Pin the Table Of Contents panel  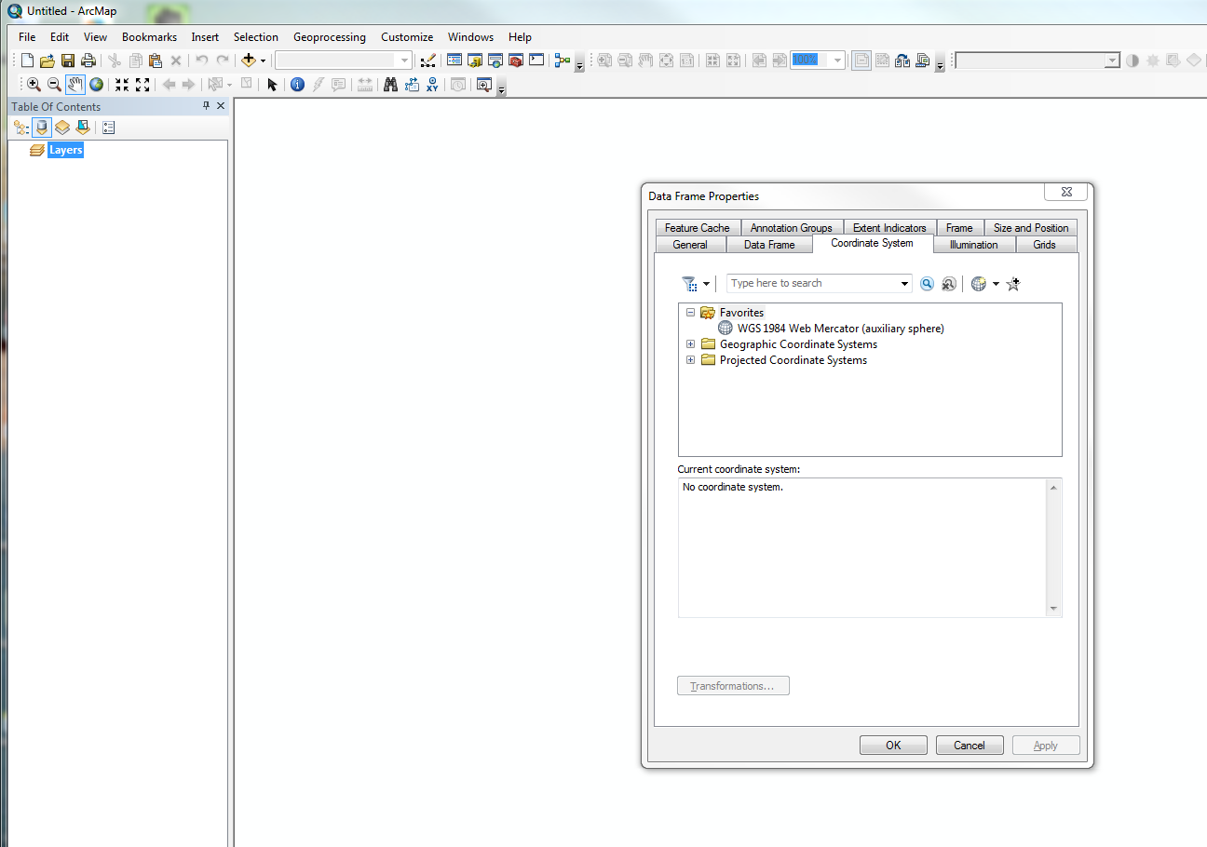[206, 106]
